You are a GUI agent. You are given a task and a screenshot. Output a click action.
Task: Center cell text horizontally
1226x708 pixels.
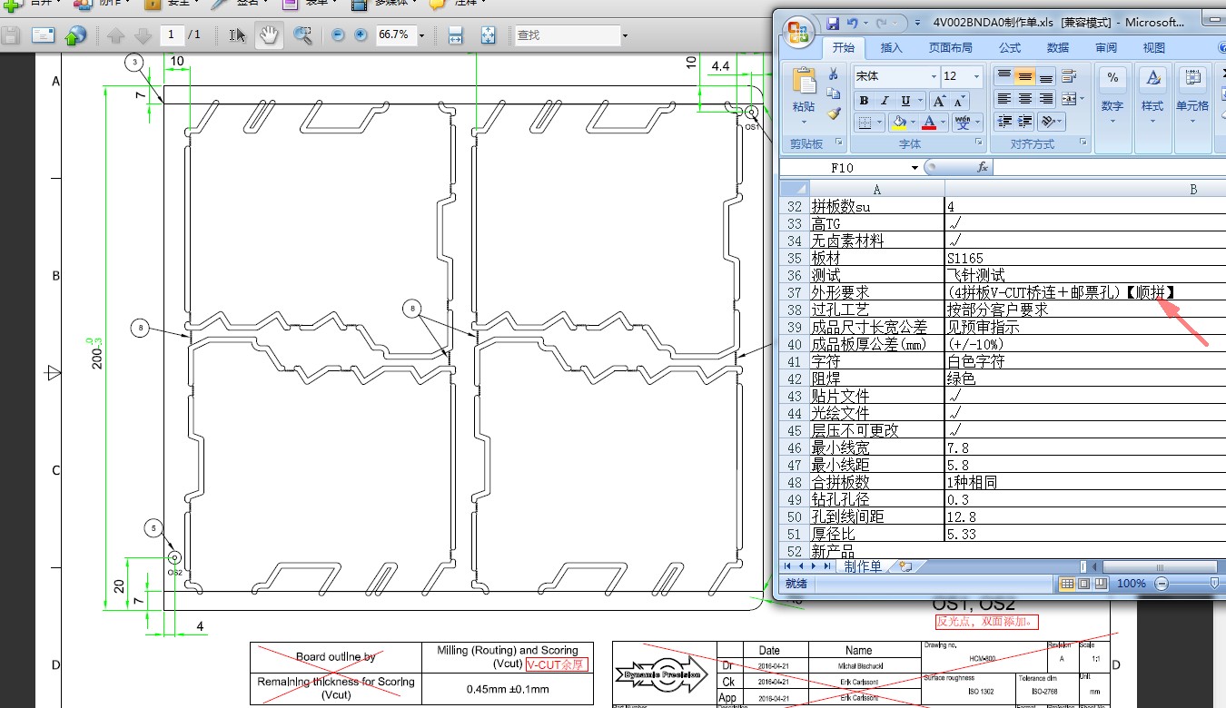[1024, 98]
